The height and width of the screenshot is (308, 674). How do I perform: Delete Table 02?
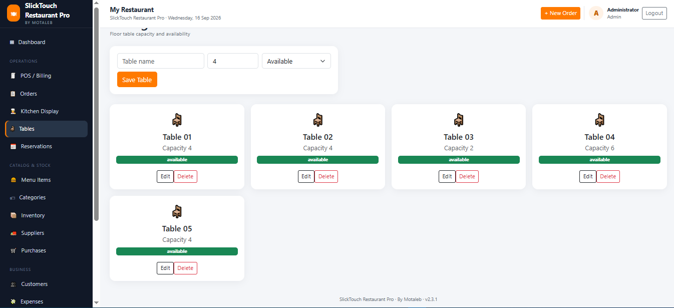(x=326, y=176)
